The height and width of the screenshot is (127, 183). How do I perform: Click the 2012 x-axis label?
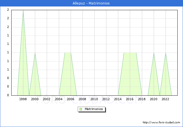click(106, 99)
